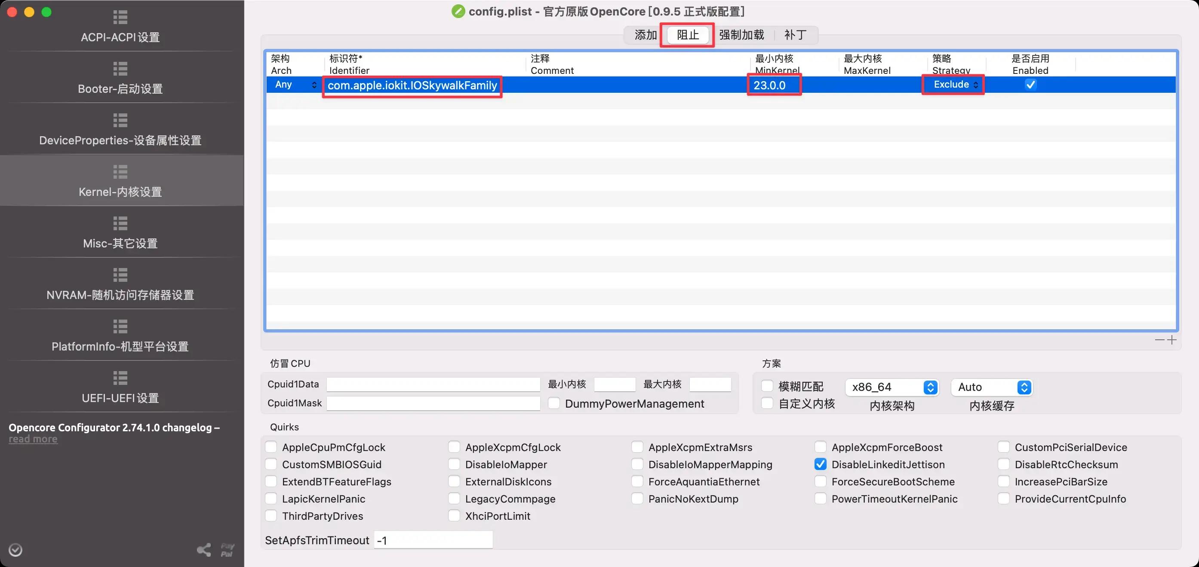Viewport: 1199px width, 567px height.
Task: Select the Kernel section list icon
Action: (120, 172)
